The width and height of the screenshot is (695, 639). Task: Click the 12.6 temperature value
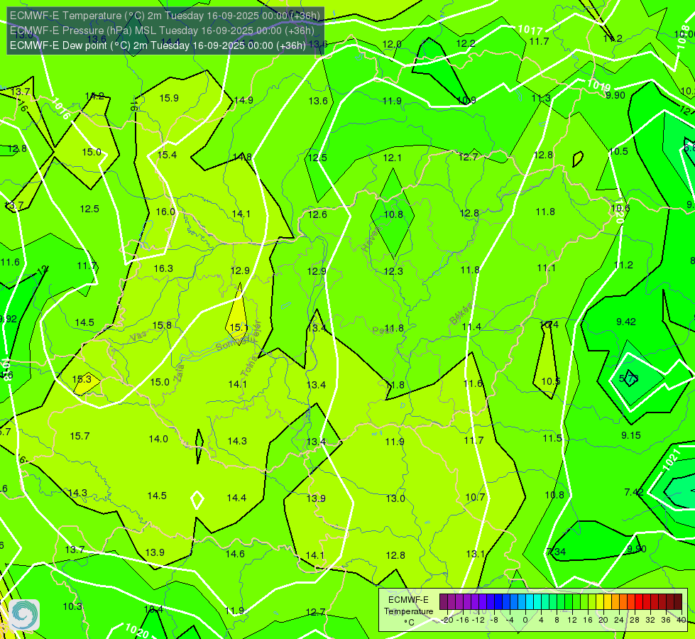(x=317, y=214)
